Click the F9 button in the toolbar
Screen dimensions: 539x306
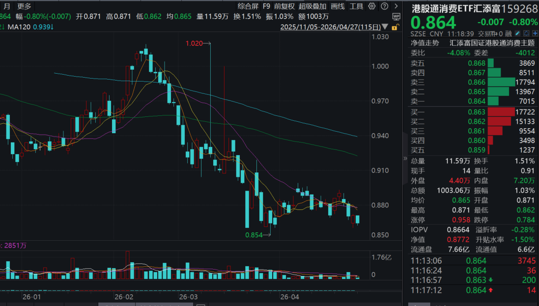coord(266,6)
